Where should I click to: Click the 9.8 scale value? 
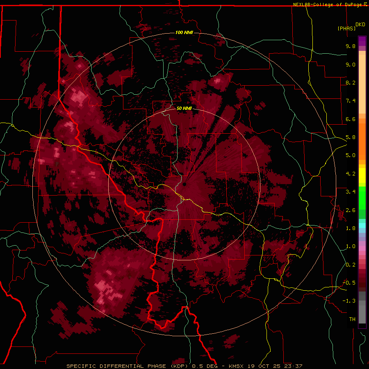click(351, 46)
